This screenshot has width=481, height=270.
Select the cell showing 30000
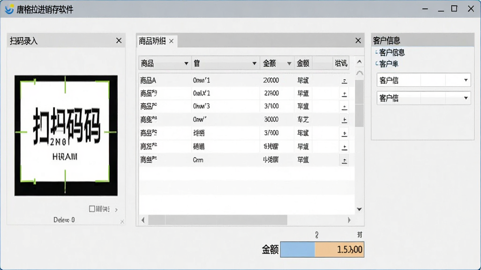[x=271, y=120]
